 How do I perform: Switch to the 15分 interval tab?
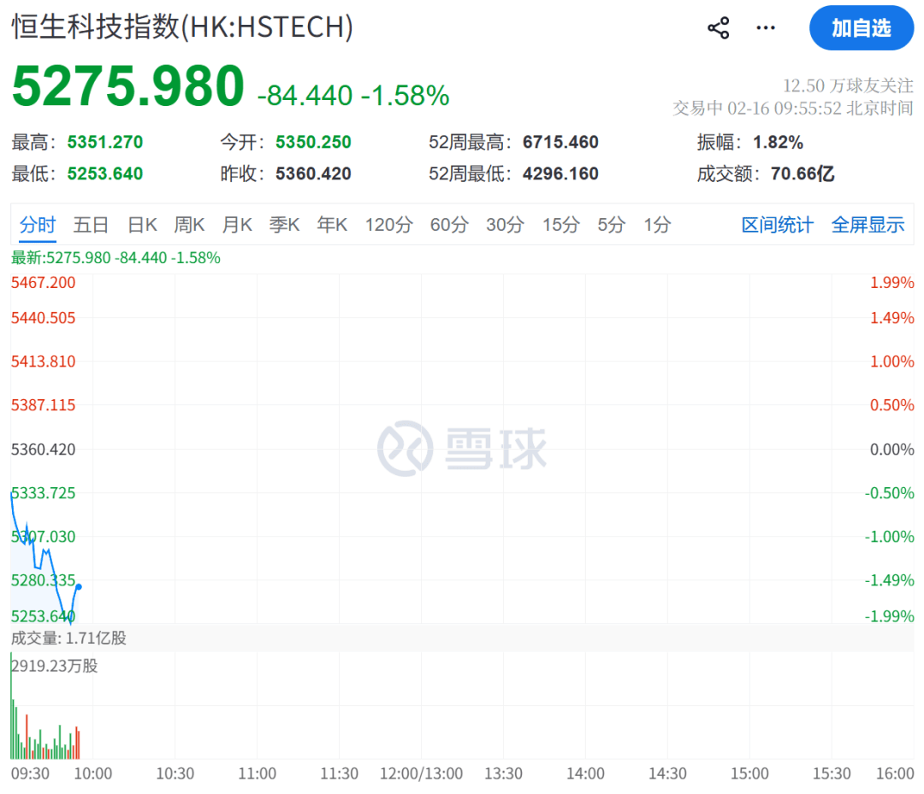(x=560, y=225)
